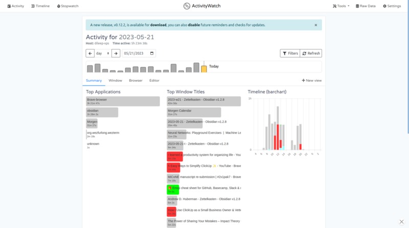Select the Use ClickUp as Small Business title
409x228 pixels.
[203, 212]
